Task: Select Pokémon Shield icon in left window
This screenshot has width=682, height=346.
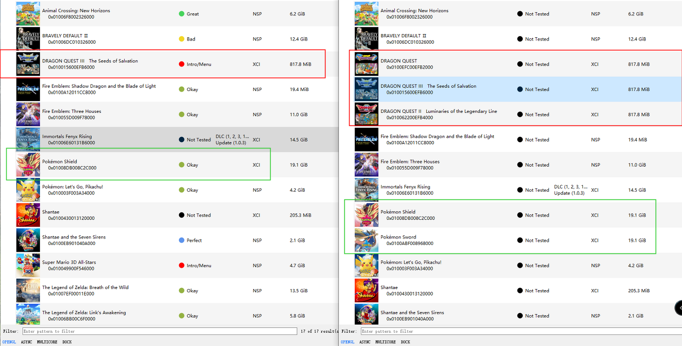Action: click(28, 165)
